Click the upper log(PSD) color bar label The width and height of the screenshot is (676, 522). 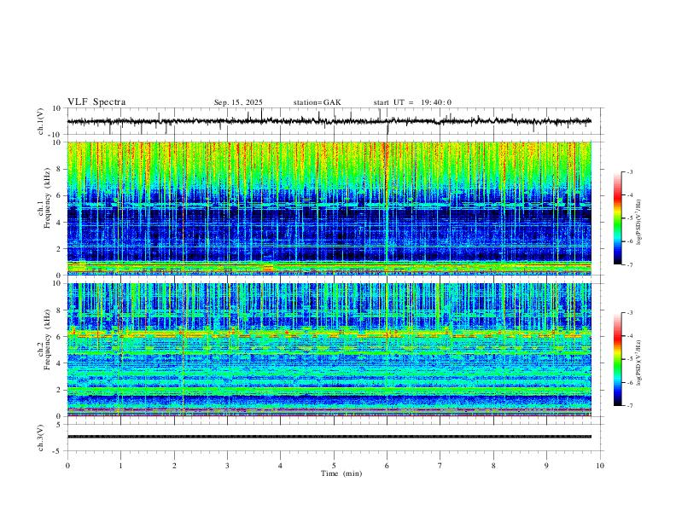638,222
